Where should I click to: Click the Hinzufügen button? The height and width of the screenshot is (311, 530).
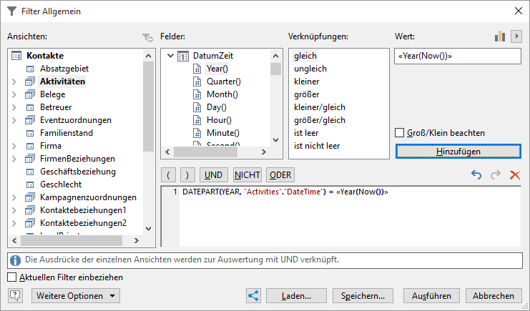click(458, 152)
